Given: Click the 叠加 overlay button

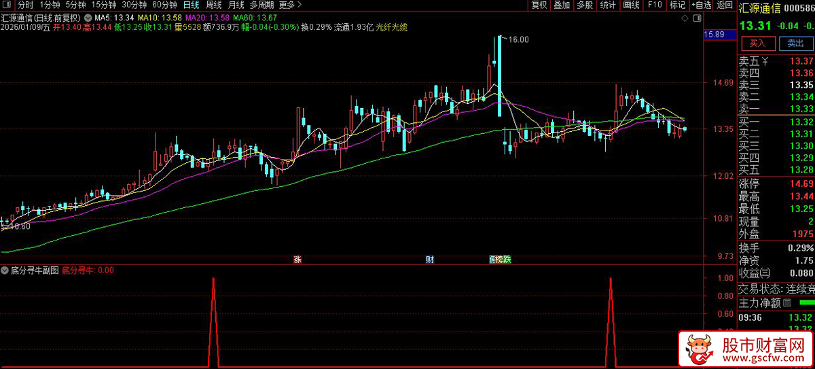Looking at the screenshot, I should click(x=562, y=5).
